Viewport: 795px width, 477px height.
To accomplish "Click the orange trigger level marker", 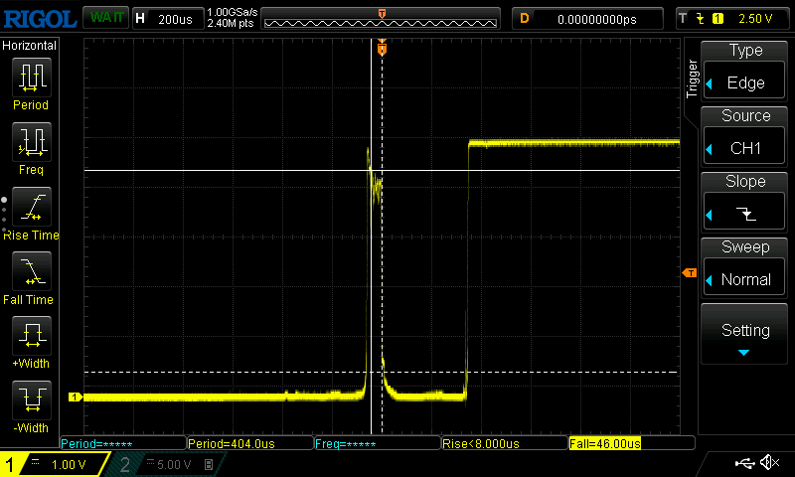I will tap(688, 273).
